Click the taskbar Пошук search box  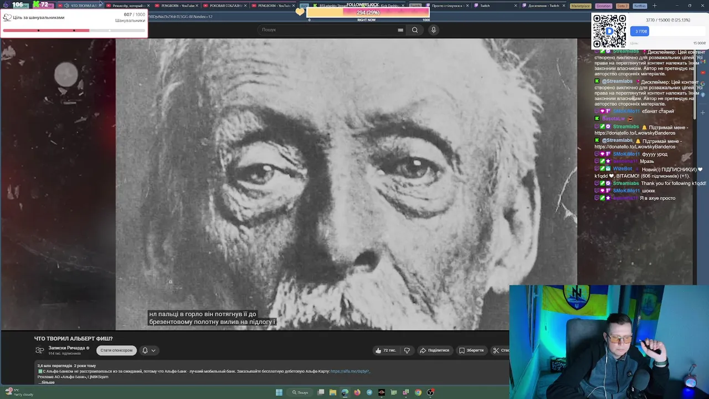pyautogui.click(x=301, y=392)
